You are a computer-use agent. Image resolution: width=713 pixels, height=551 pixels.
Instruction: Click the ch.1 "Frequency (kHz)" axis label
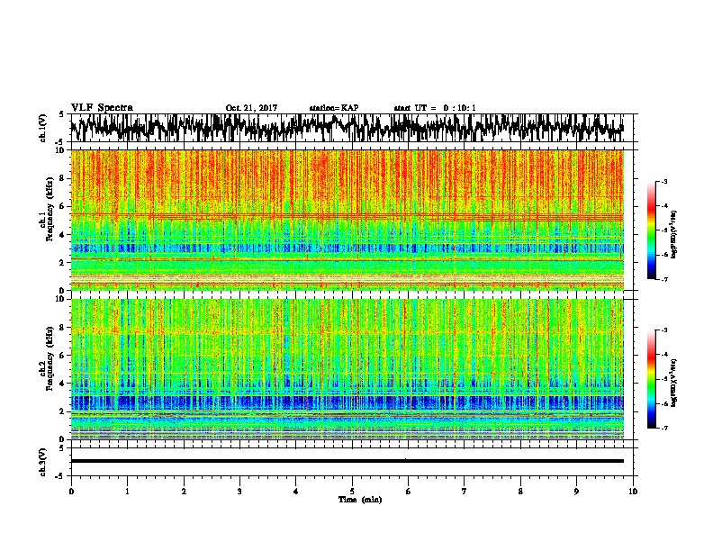[x=50, y=210]
